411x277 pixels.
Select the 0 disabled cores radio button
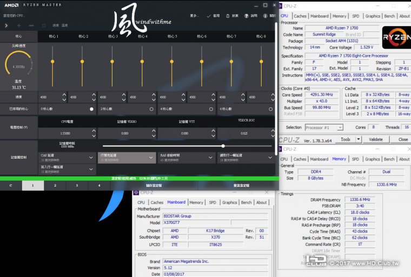[91, 109]
